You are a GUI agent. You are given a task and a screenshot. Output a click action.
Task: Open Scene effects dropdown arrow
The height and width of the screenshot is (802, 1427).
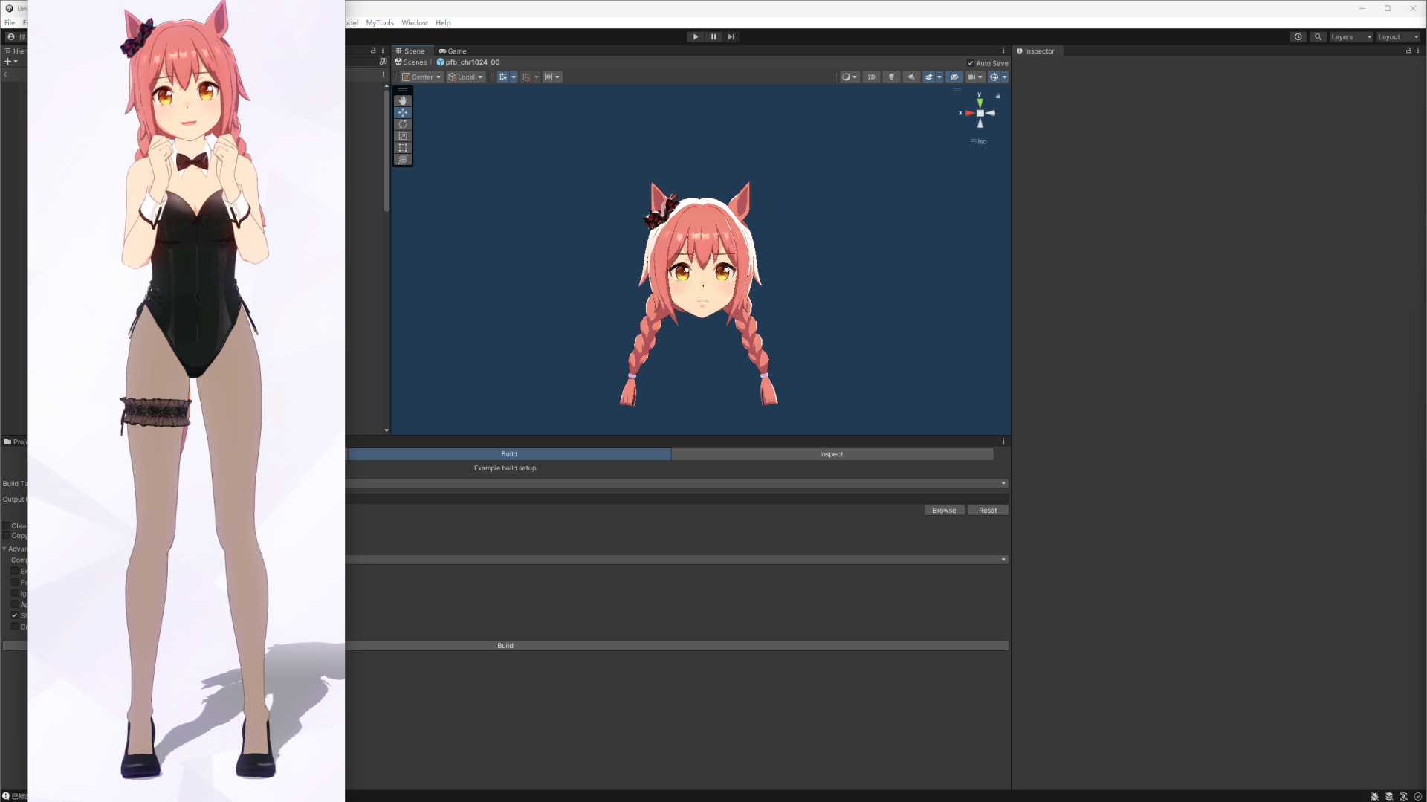tap(939, 77)
